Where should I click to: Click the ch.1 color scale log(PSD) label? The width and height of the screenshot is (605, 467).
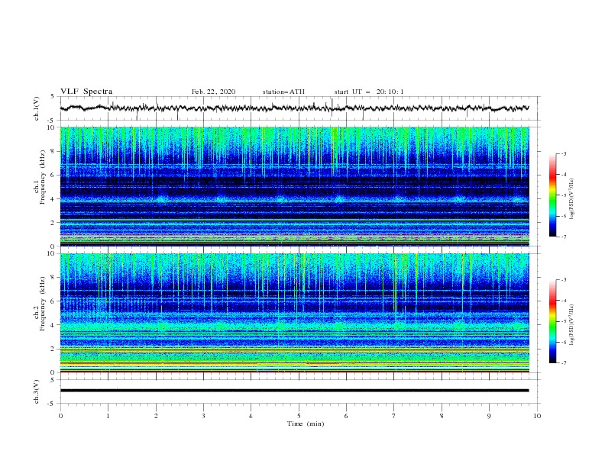[572, 199]
